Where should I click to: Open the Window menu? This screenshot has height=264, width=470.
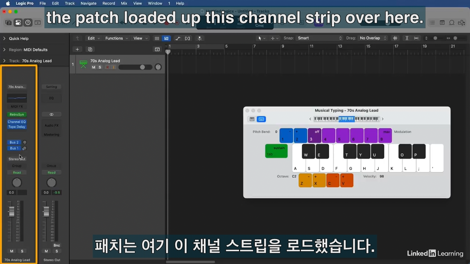click(155, 3)
